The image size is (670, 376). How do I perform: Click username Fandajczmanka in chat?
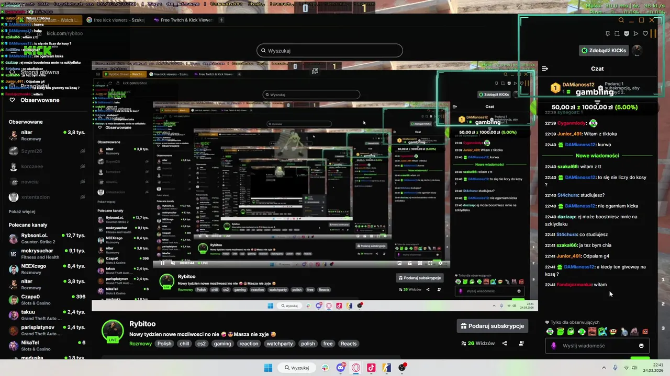(x=574, y=285)
